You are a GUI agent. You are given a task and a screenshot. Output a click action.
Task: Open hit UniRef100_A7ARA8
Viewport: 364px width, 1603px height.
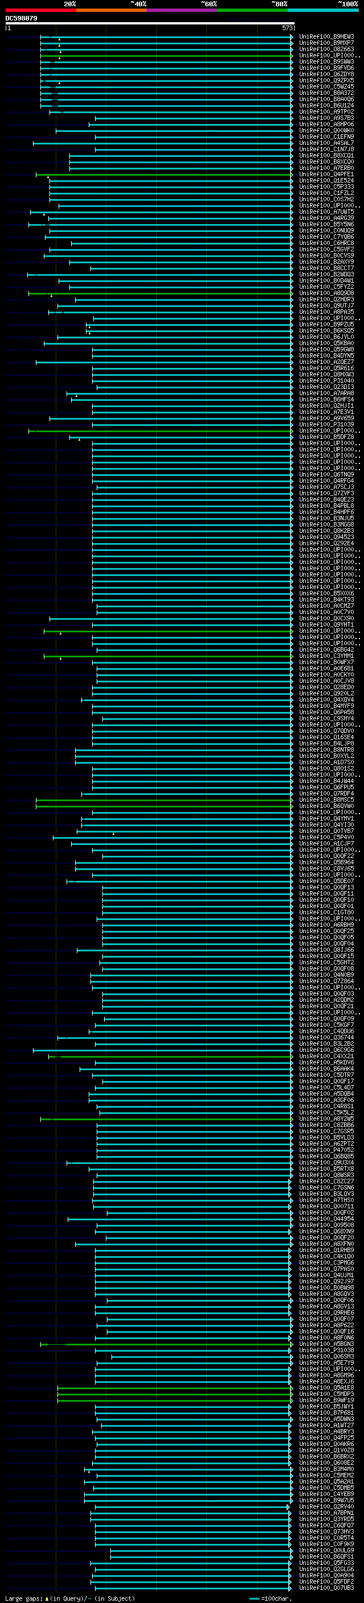[x=326, y=393]
